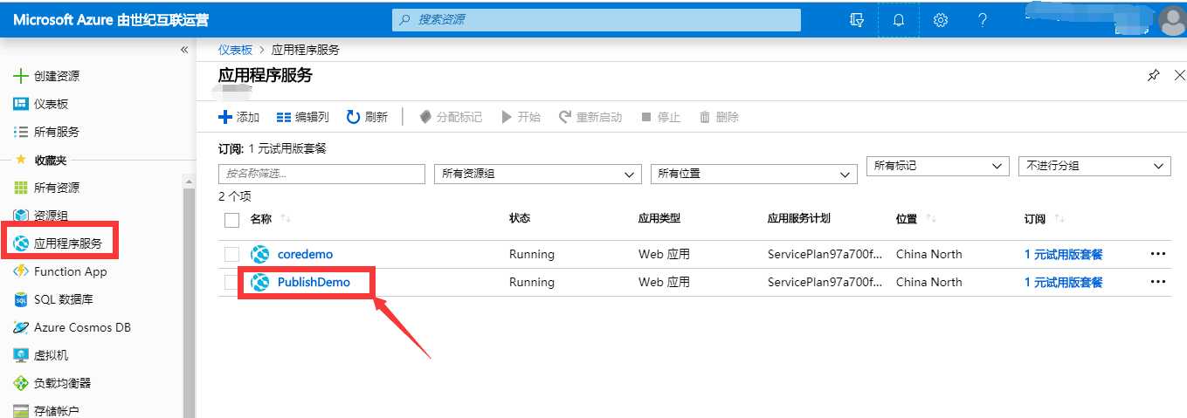This screenshot has width=1187, height=418.
Task: Focus the 搜索资源 search box
Action: [596, 19]
